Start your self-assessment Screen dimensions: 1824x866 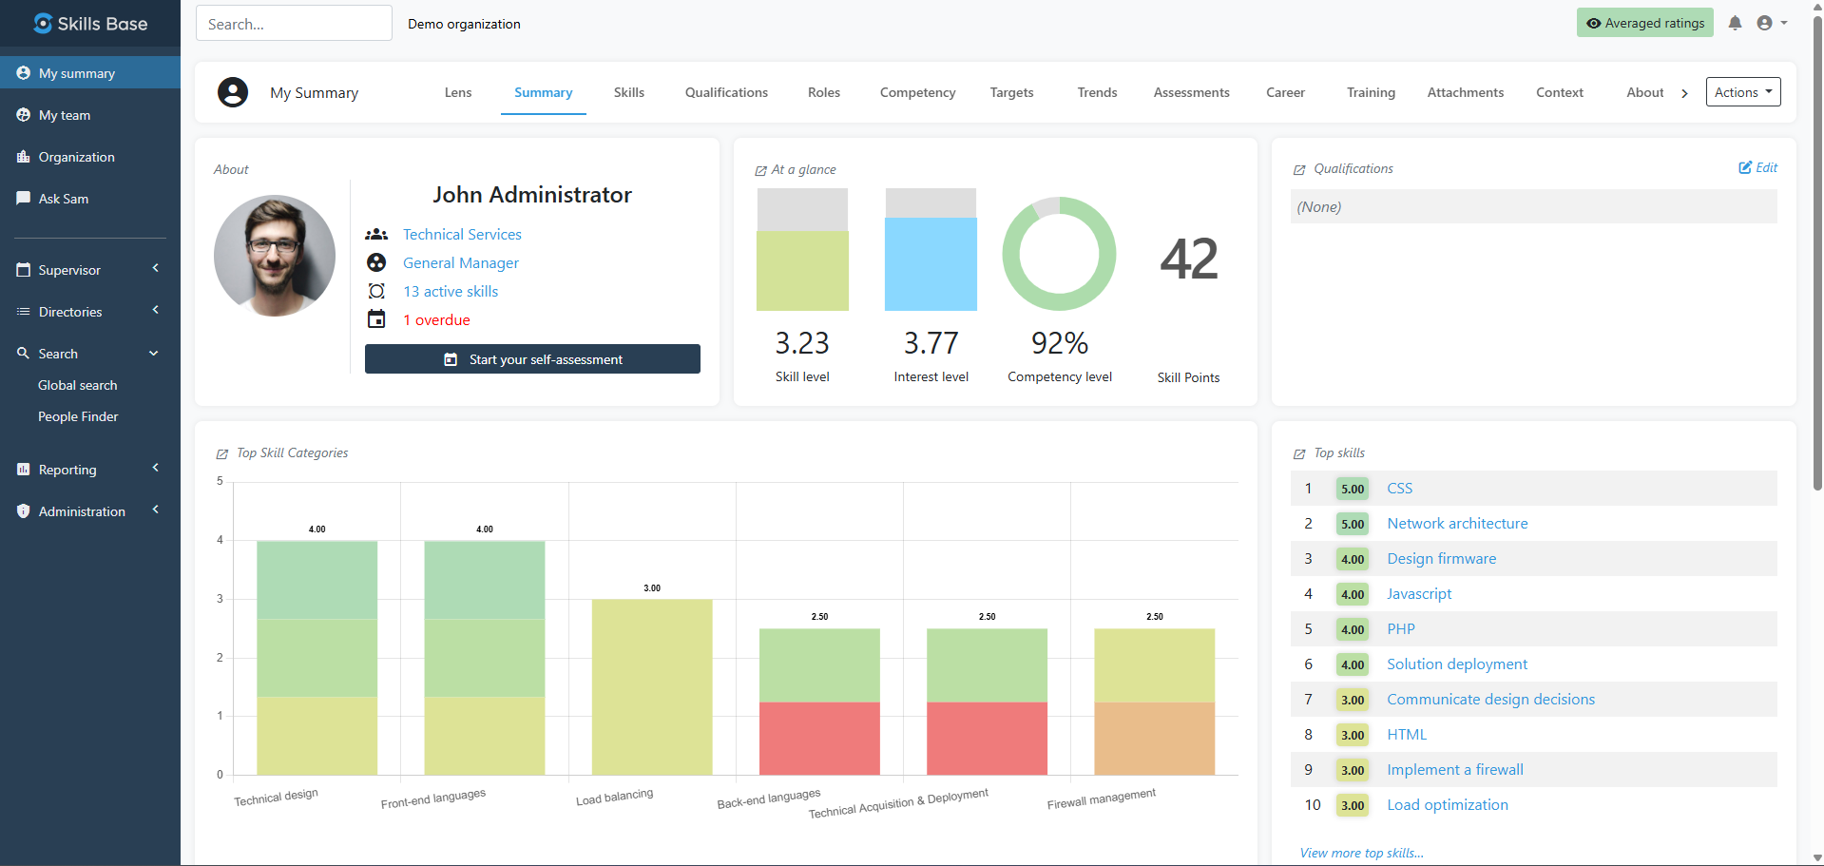(532, 359)
